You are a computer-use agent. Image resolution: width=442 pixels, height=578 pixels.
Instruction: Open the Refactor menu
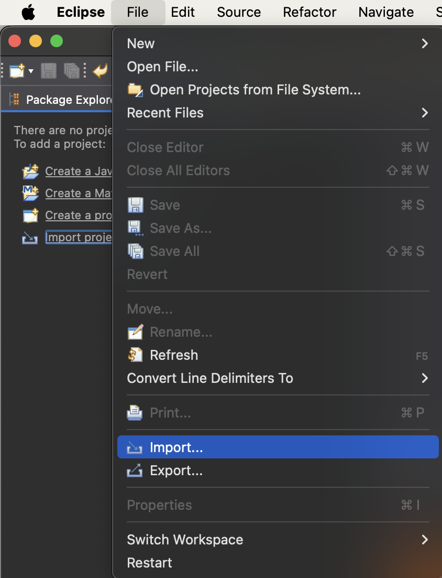coord(310,12)
